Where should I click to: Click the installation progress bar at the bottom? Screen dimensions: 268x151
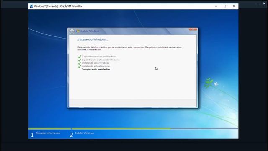click(x=133, y=128)
